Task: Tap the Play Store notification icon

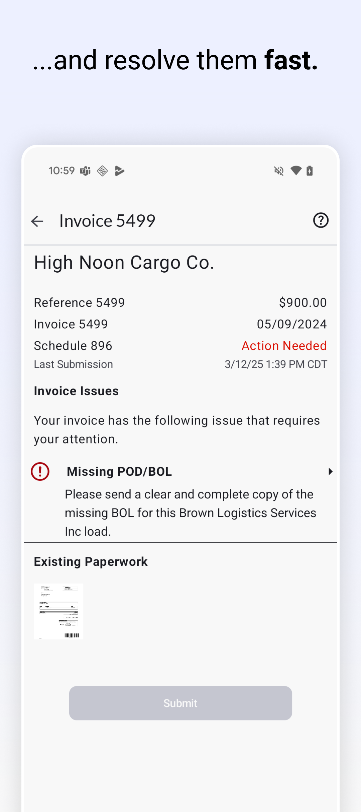Action: (119, 171)
